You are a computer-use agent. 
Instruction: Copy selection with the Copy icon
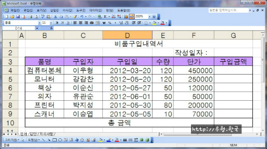point(61,17)
